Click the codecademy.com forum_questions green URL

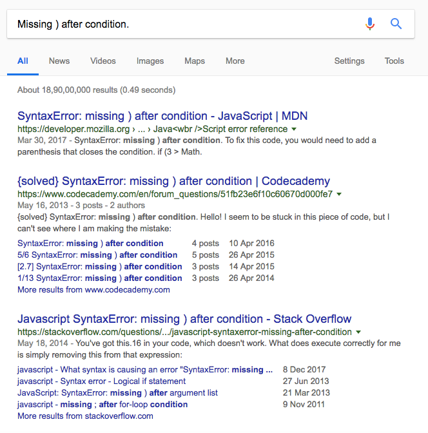[x=175, y=194]
